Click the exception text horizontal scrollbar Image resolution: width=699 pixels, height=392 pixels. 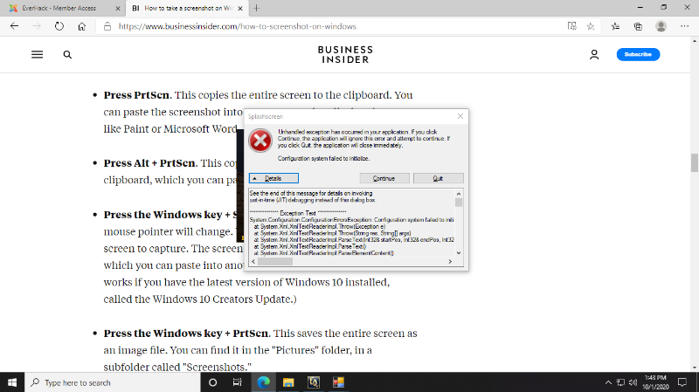point(349,261)
